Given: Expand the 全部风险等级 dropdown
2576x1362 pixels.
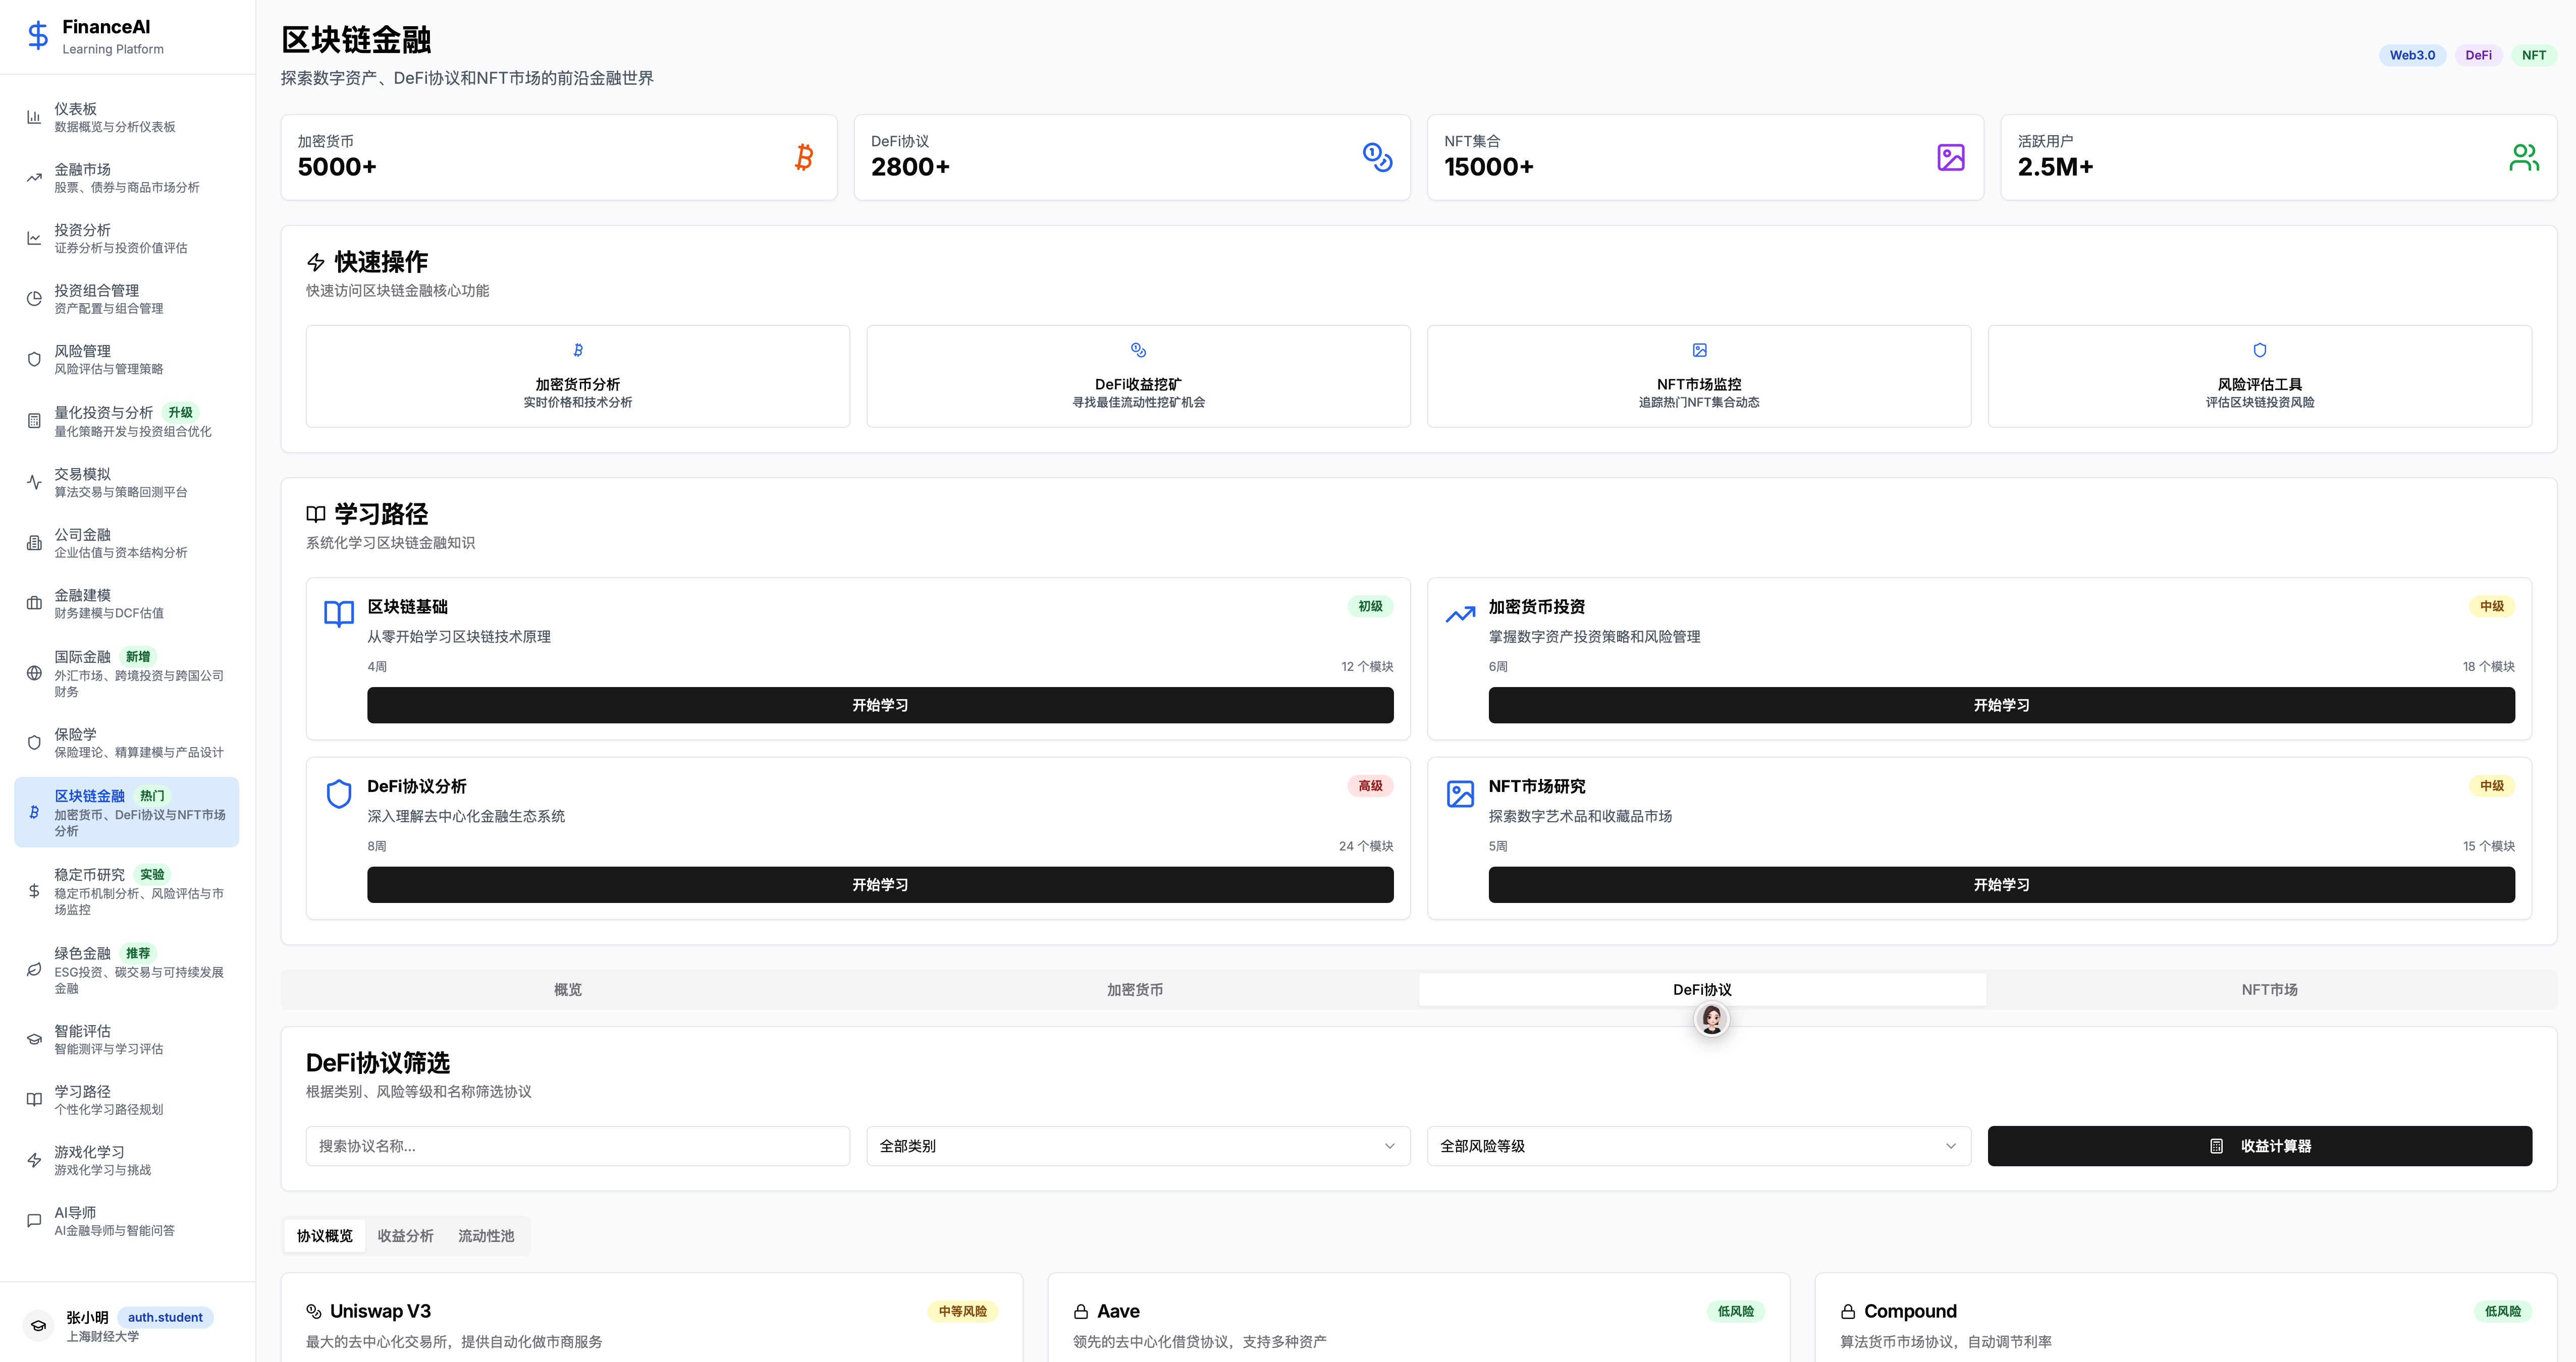Looking at the screenshot, I should pos(1698,1146).
